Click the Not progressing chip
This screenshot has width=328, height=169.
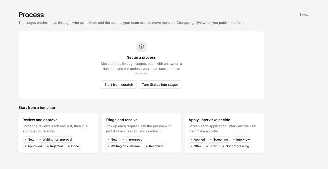click(x=236, y=146)
